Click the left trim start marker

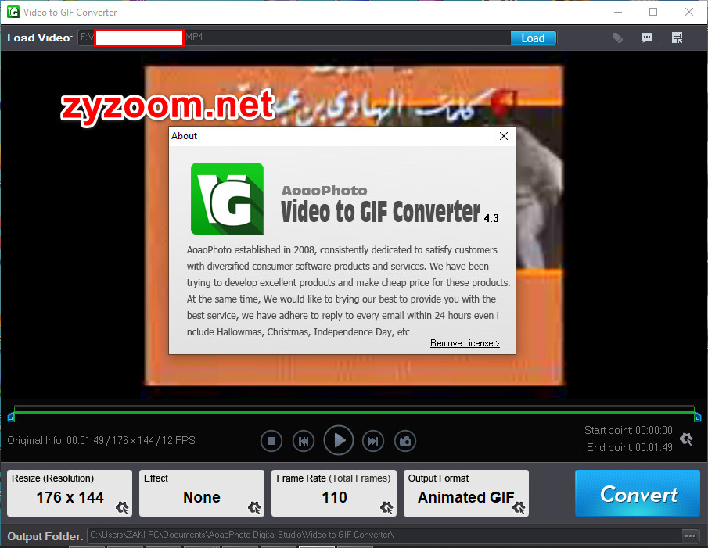(x=11, y=417)
